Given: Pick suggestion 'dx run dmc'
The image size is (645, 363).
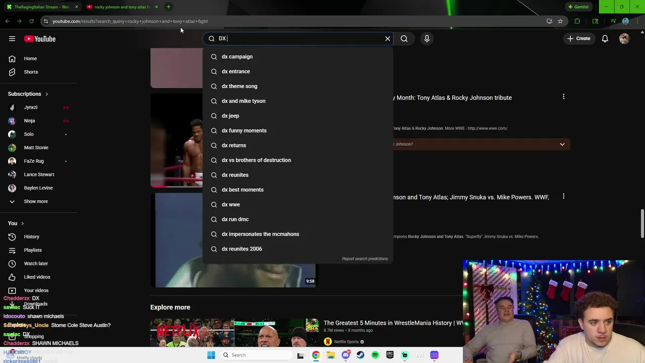Looking at the screenshot, I should pyautogui.click(x=297, y=219).
